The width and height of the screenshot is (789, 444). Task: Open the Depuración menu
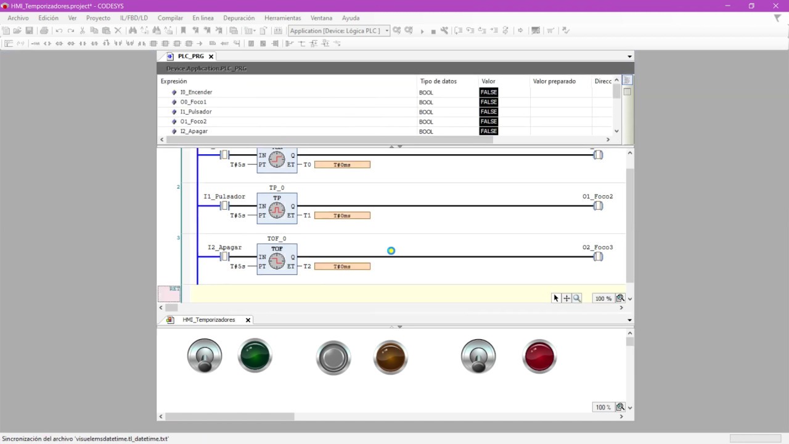(239, 18)
